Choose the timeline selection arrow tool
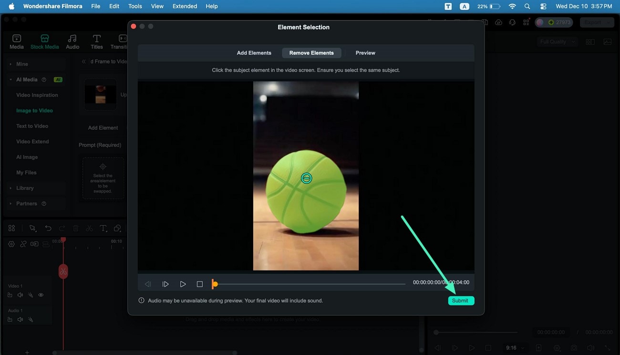Viewport: 620px width, 355px height. pos(32,229)
